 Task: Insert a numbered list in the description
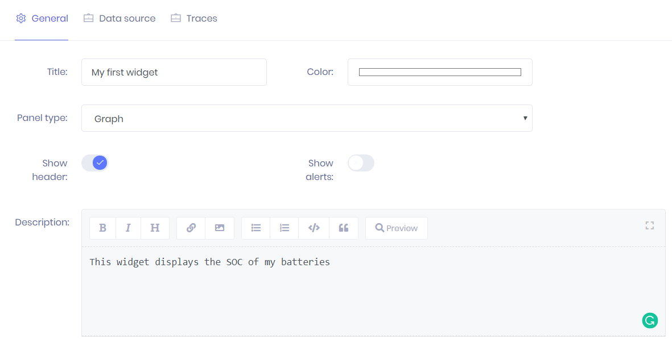(284, 228)
